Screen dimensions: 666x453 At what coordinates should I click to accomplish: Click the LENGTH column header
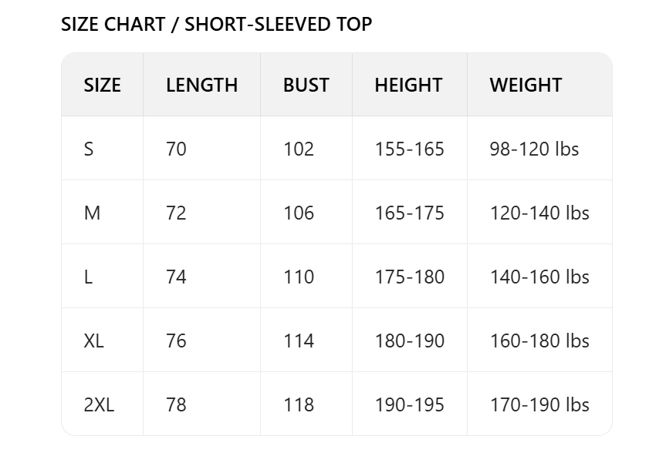(201, 85)
